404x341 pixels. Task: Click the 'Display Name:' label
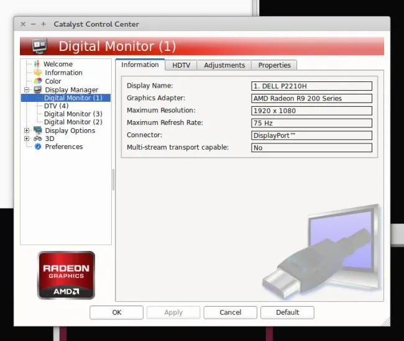(150, 86)
